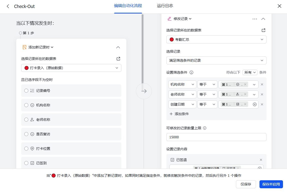This screenshot has height=193, width=287.
Task: Open the 修改记录 action type dropdown
Action: (x=182, y=19)
